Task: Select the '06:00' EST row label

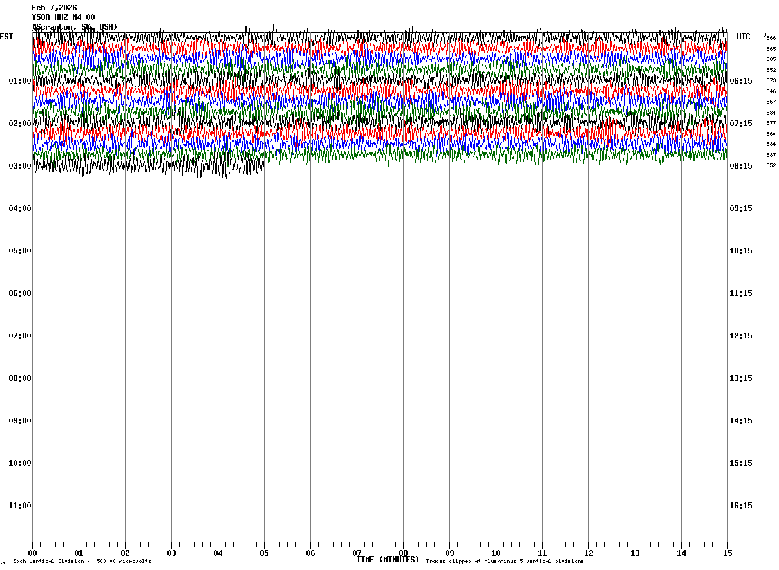Action: click(20, 293)
